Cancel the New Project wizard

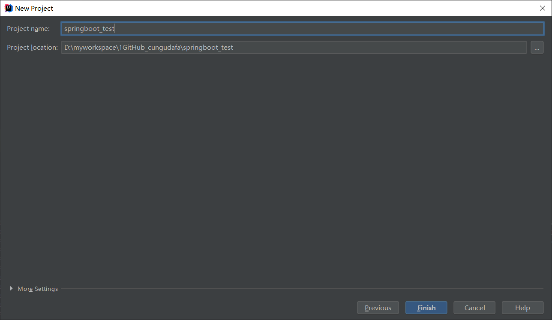(474, 307)
